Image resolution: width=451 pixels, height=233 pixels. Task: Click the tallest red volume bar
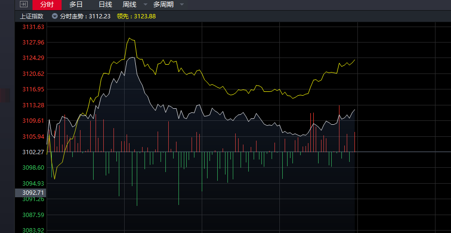click(339, 129)
